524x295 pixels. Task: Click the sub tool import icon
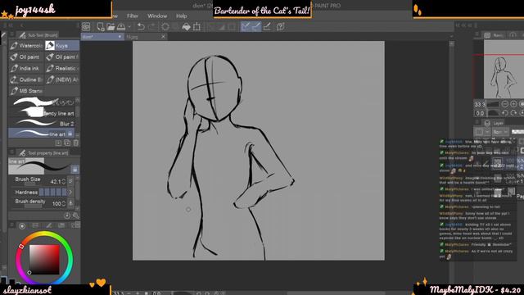(58, 143)
